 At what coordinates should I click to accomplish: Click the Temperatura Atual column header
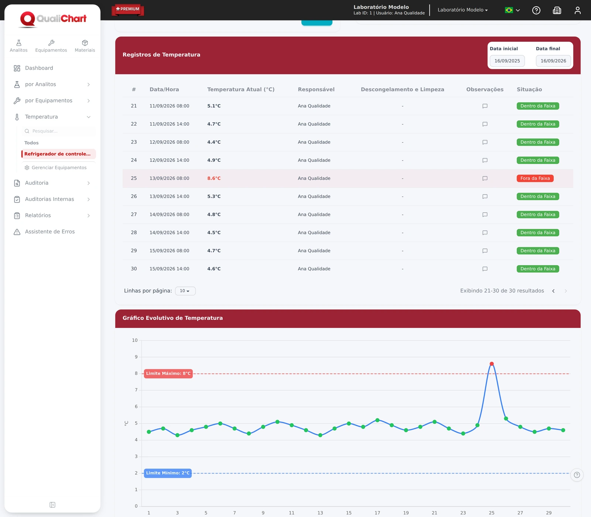tap(241, 89)
